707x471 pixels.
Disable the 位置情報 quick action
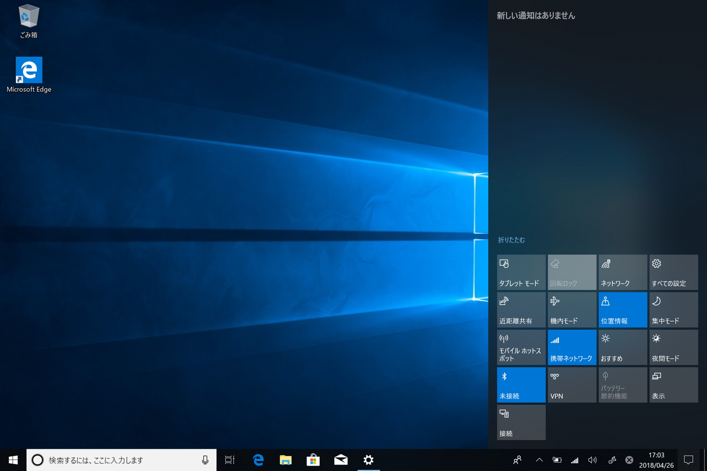[x=622, y=309]
